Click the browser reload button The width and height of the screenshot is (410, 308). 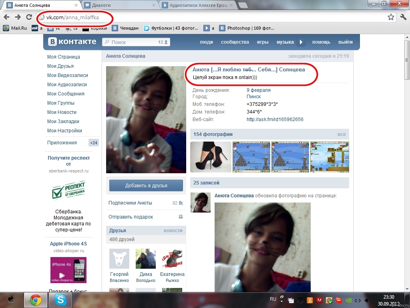(29, 17)
